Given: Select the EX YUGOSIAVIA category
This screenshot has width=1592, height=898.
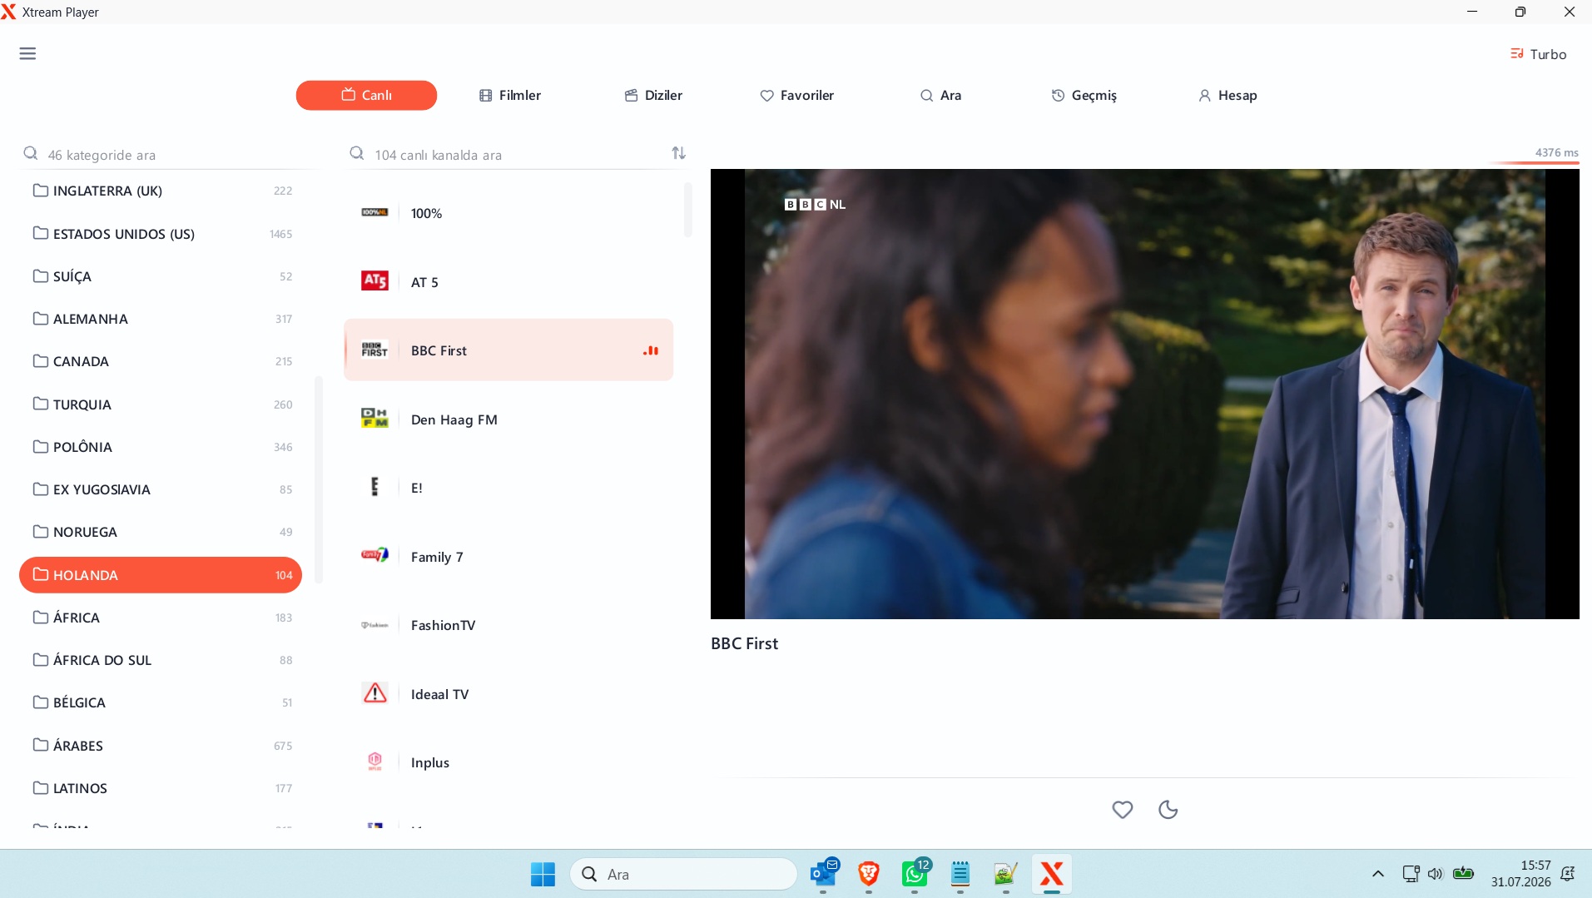Looking at the screenshot, I should click(161, 489).
